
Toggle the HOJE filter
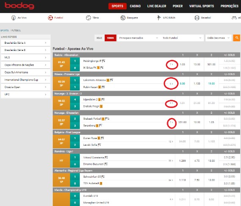pos(100,38)
